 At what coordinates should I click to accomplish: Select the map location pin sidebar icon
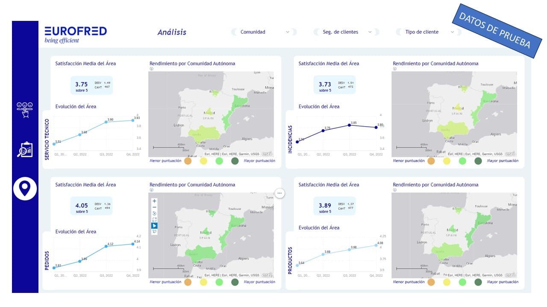pos(25,188)
